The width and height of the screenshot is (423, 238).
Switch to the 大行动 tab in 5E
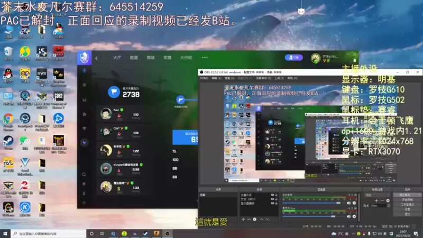point(186,58)
